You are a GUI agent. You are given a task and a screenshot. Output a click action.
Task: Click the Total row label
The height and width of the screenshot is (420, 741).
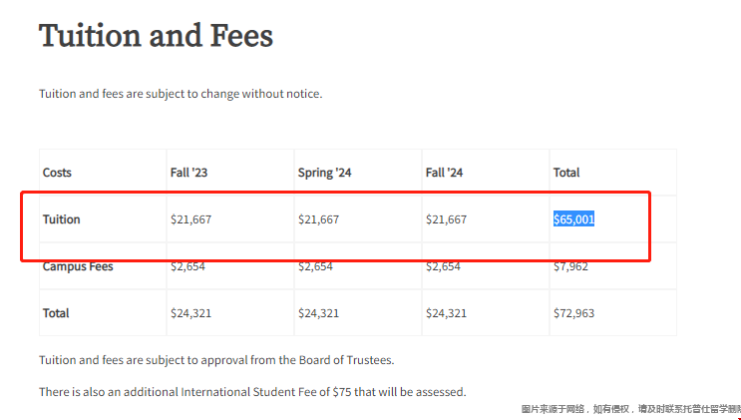pos(56,313)
